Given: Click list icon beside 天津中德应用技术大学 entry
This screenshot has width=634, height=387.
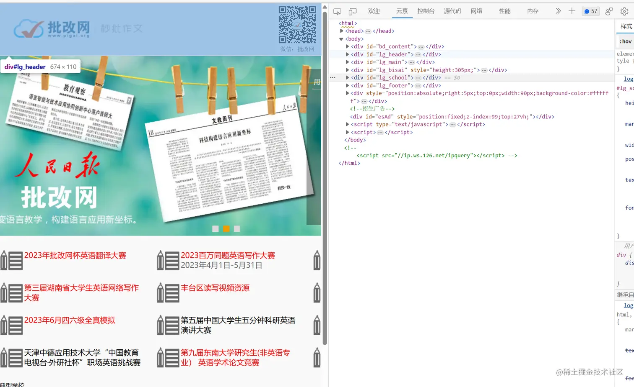Looking at the screenshot, I should coord(11,358).
